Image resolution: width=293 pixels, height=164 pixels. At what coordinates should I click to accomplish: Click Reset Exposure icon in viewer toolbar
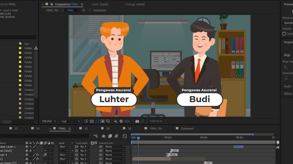121,121
